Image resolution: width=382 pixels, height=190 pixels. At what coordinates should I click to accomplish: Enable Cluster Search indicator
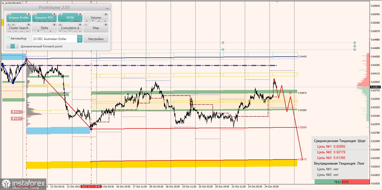tap(19, 28)
